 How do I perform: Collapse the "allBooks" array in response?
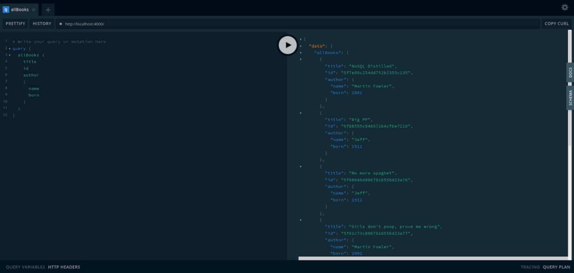pyautogui.click(x=301, y=53)
